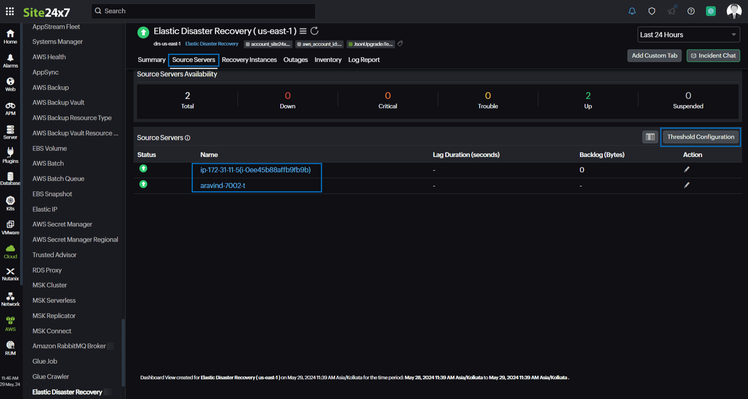This screenshot has width=748, height=399.
Task: Click the refresh icon beside monitor title
Action: (x=315, y=31)
